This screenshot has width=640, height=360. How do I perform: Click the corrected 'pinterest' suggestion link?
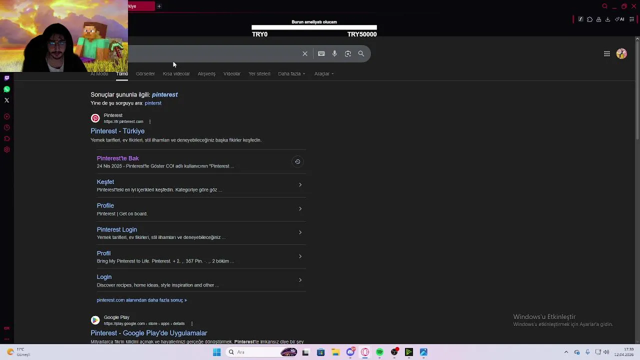tap(165, 94)
